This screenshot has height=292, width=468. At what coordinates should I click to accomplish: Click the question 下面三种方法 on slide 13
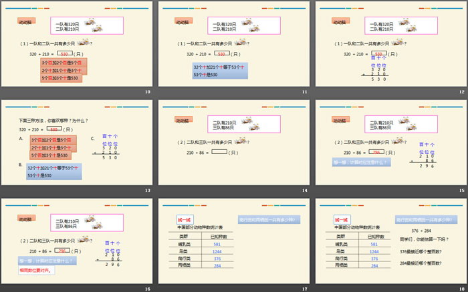(53, 121)
